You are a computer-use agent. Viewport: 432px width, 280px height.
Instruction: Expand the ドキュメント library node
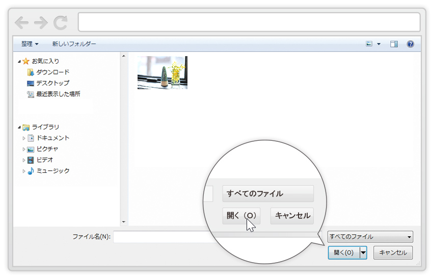coord(24,138)
